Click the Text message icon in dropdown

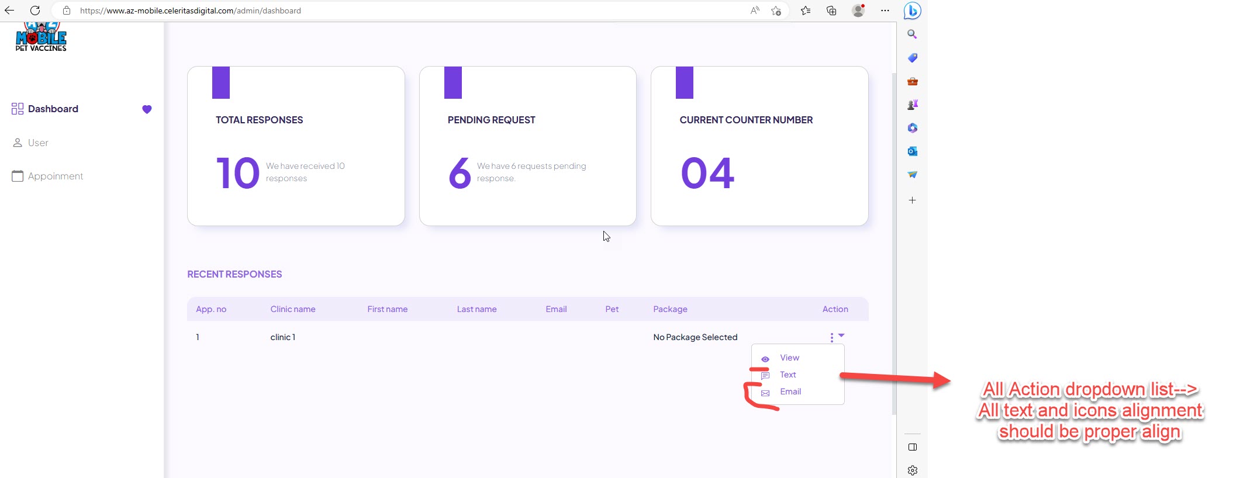(x=765, y=376)
